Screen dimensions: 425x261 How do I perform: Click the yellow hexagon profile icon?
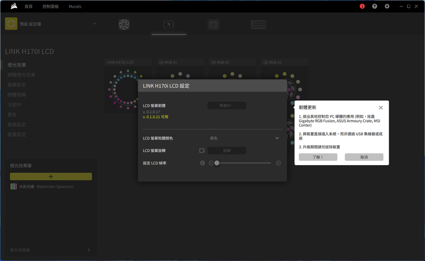click(11, 23)
